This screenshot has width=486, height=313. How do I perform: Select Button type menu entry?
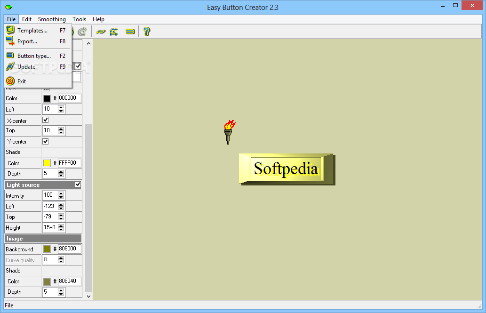click(x=38, y=56)
